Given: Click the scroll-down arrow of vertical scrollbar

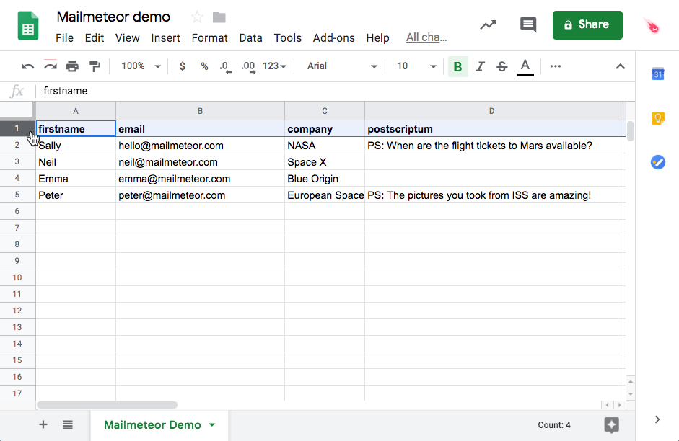Looking at the screenshot, I should (631, 394).
